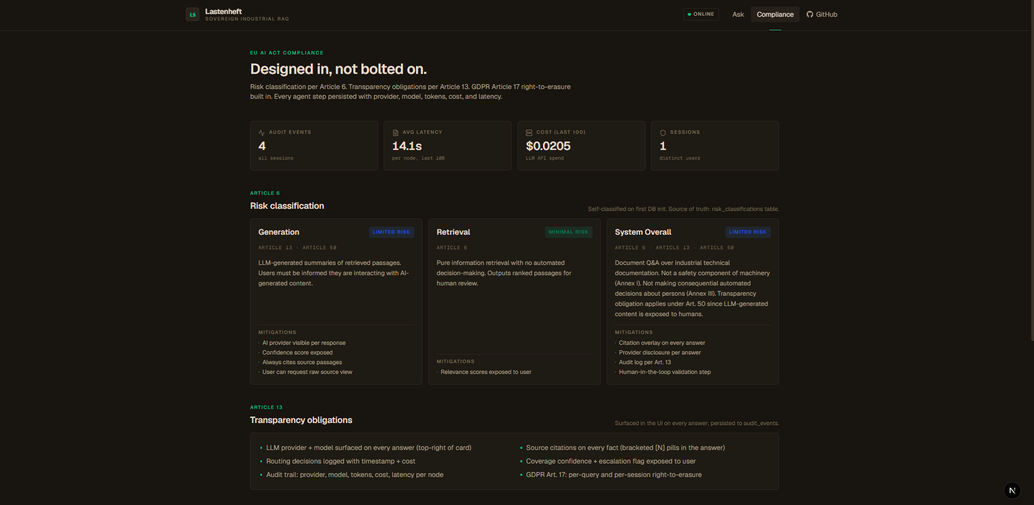1034x505 pixels.
Task: Select the Audit Events stat card value
Action: tap(262, 146)
